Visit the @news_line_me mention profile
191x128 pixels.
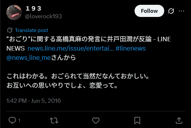[x=28, y=58]
